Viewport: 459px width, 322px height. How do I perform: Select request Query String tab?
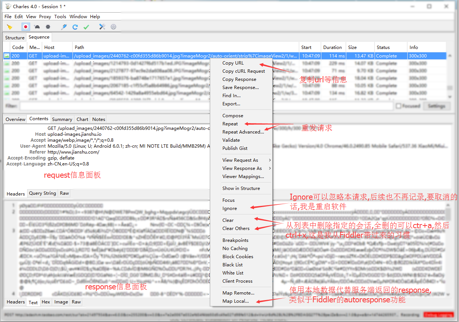point(42,193)
